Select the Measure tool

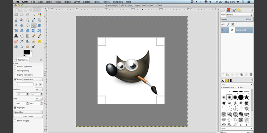[x=16, y=25]
